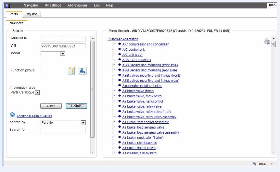This screenshot has height=172, width=280.
Task: Click the Clear button
Action: 51,106
